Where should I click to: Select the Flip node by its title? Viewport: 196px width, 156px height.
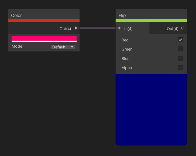coord(122,15)
